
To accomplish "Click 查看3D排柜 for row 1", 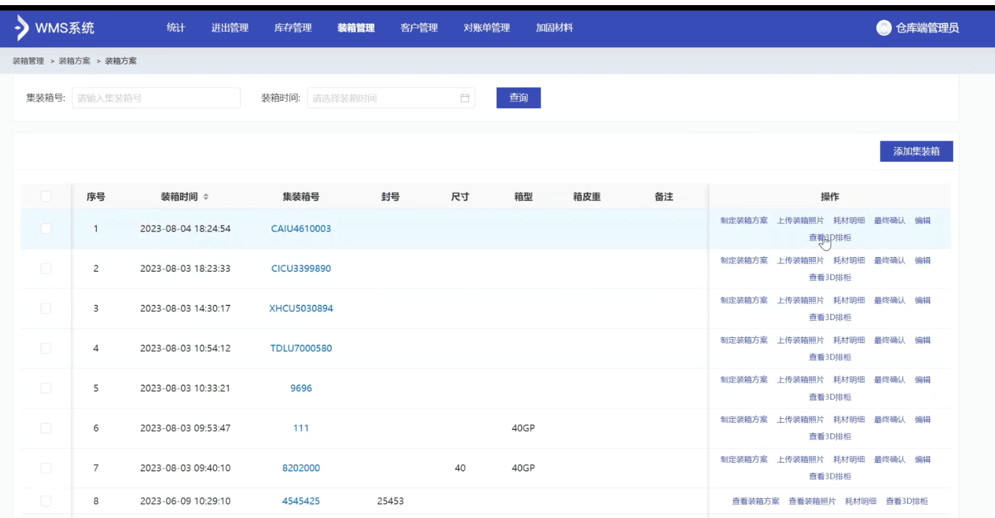I will point(829,238).
